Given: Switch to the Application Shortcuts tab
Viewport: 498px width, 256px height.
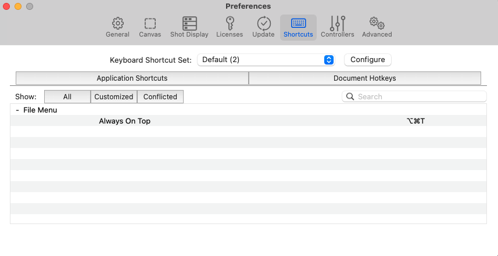Looking at the screenshot, I should point(132,78).
